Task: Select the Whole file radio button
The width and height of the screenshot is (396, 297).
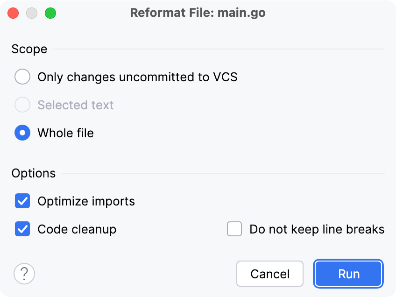Action: [22, 133]
